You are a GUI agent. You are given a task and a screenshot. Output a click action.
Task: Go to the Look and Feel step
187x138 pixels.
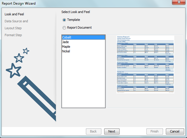[x=14, y=14]
